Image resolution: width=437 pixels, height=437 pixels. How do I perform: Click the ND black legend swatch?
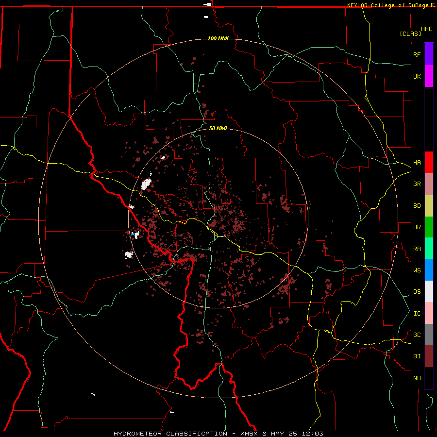429,378
